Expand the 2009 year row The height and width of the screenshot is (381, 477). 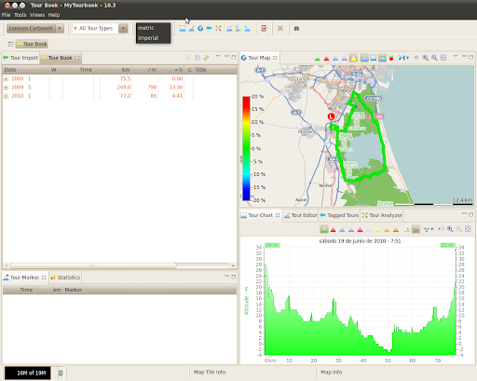coord(6,88)
